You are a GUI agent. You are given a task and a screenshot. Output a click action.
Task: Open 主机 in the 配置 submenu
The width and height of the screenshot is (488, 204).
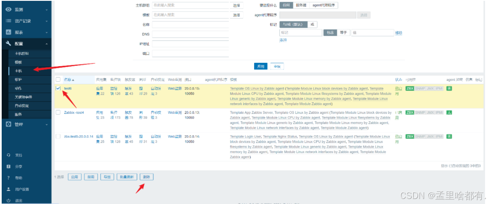pos(18,71)
